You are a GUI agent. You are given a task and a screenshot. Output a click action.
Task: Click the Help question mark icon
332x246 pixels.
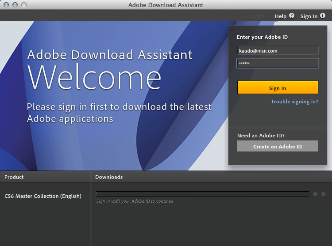pos(292,15)
